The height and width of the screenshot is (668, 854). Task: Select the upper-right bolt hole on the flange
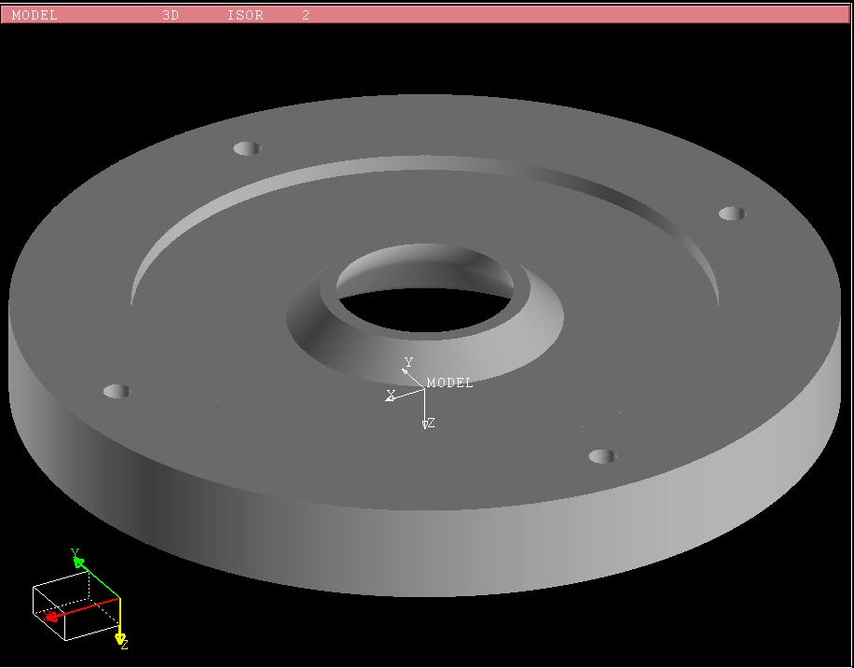(732, 213)
